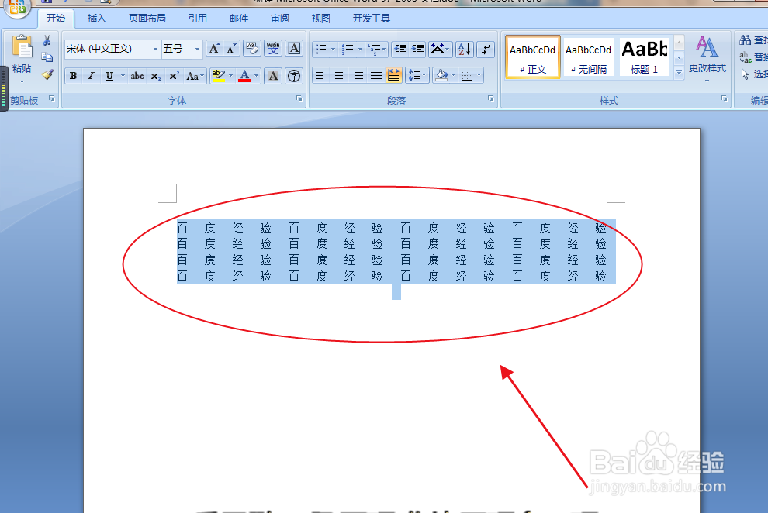Open the Asian Layout tool
768x513 pixels.
pyautogui.click(x=439, y=49)
